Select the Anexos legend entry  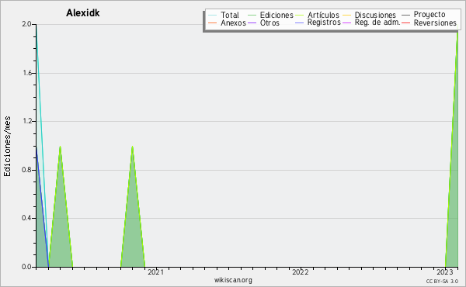coord(233,22)
